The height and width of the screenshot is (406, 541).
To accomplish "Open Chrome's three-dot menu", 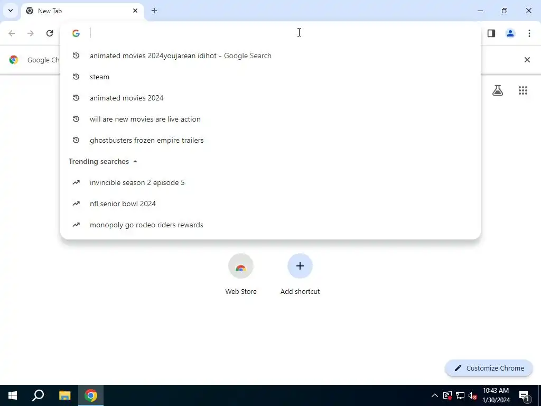I will (x=529, y=33).
